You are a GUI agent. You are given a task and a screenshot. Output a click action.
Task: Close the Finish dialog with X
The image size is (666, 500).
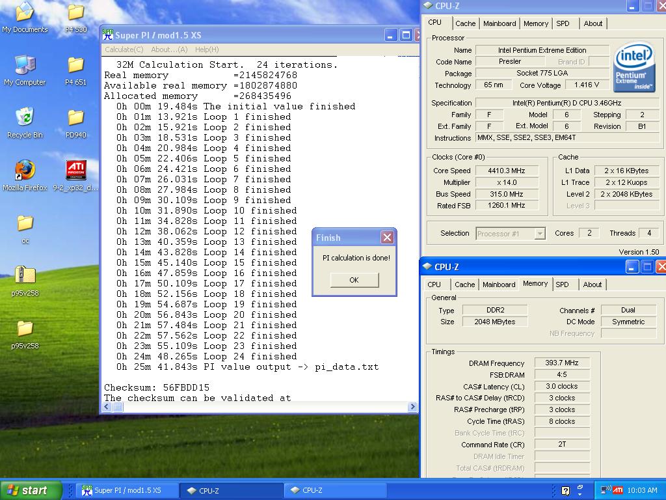pyautogui.click(x=387, y=237)
